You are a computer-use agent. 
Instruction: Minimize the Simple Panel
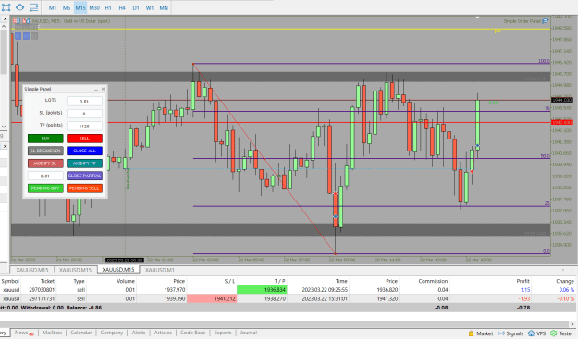coord(96,89)
